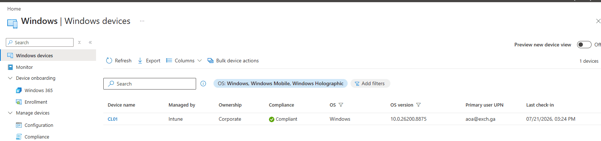This screenshot has width=601, height=141.
Task: Collapse the Manage devices section
Action: (10, 113)
